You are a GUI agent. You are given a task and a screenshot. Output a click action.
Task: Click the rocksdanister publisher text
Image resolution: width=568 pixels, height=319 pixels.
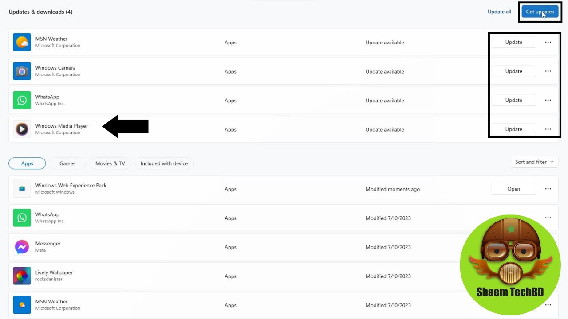[49, 280]
